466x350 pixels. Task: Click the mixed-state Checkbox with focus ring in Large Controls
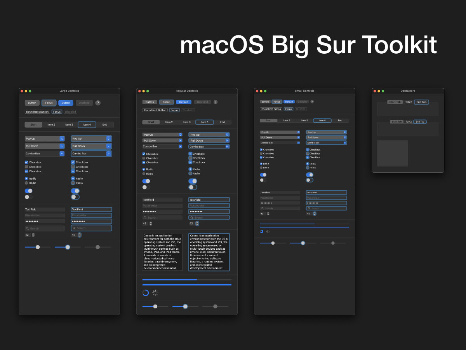tap(73, 171)
